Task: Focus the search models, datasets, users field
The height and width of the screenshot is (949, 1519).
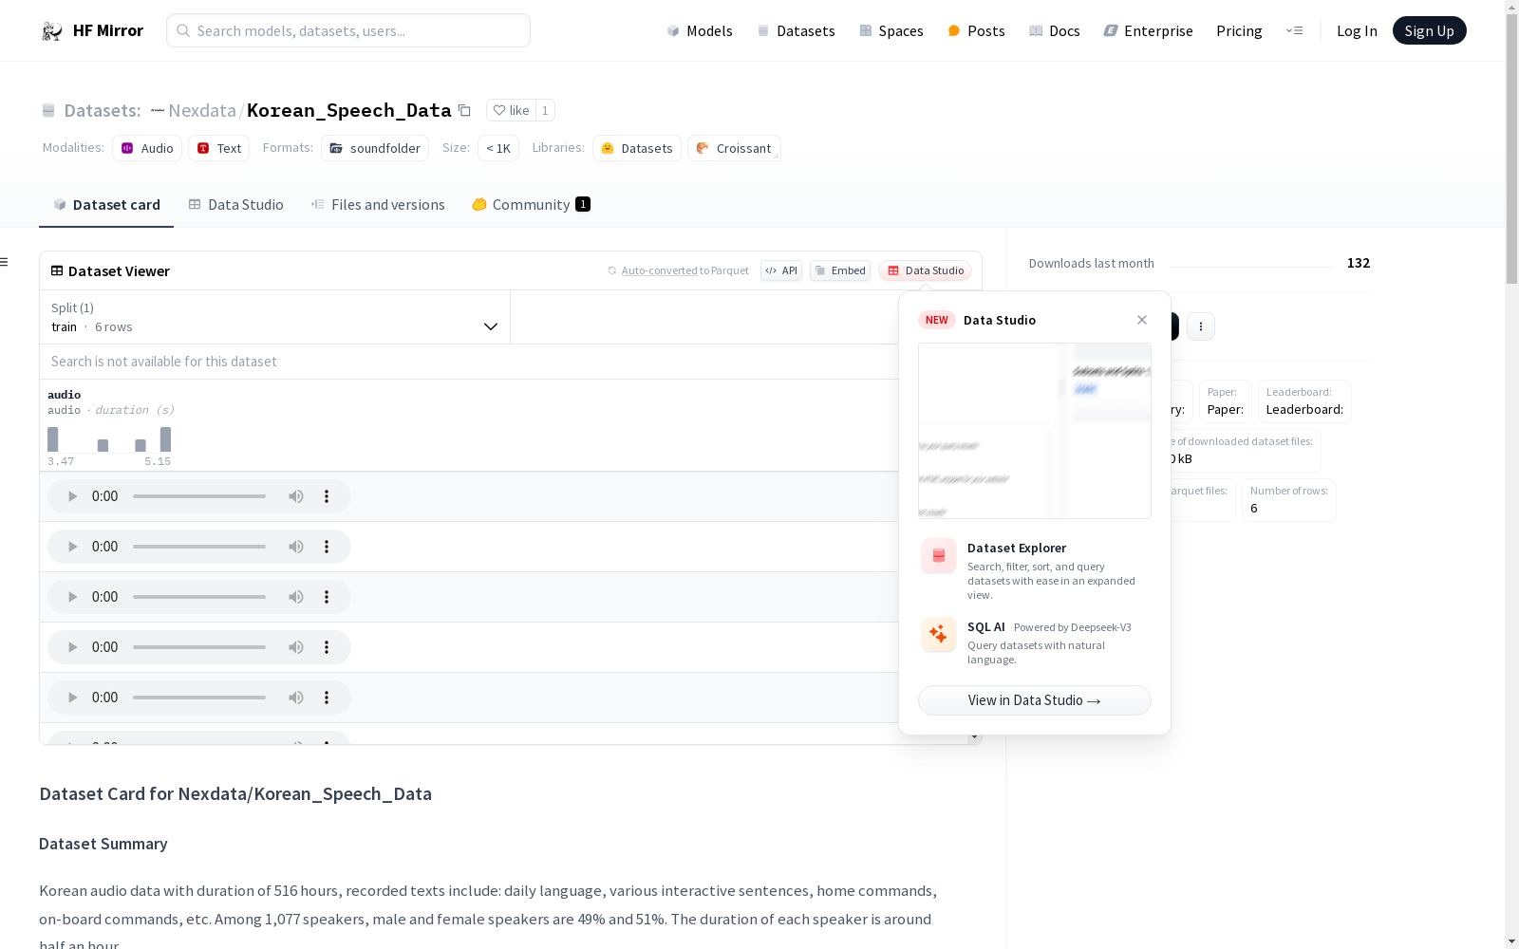Action: tap(348, 30)
